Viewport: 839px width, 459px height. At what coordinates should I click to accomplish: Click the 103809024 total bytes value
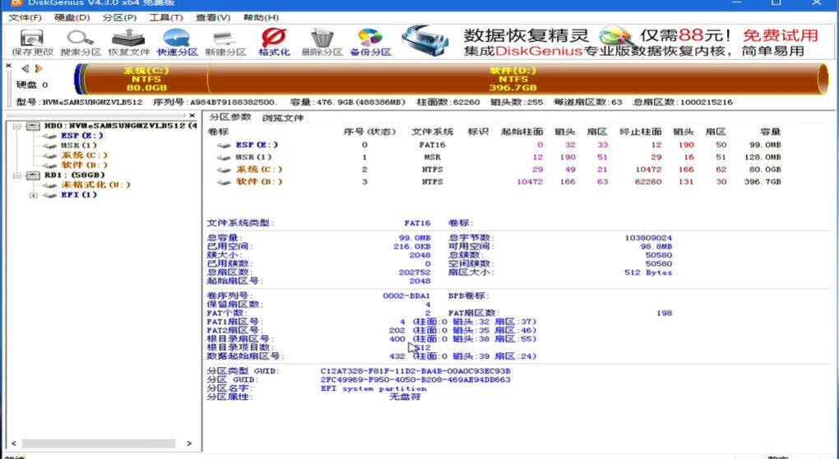pos(648,238)
